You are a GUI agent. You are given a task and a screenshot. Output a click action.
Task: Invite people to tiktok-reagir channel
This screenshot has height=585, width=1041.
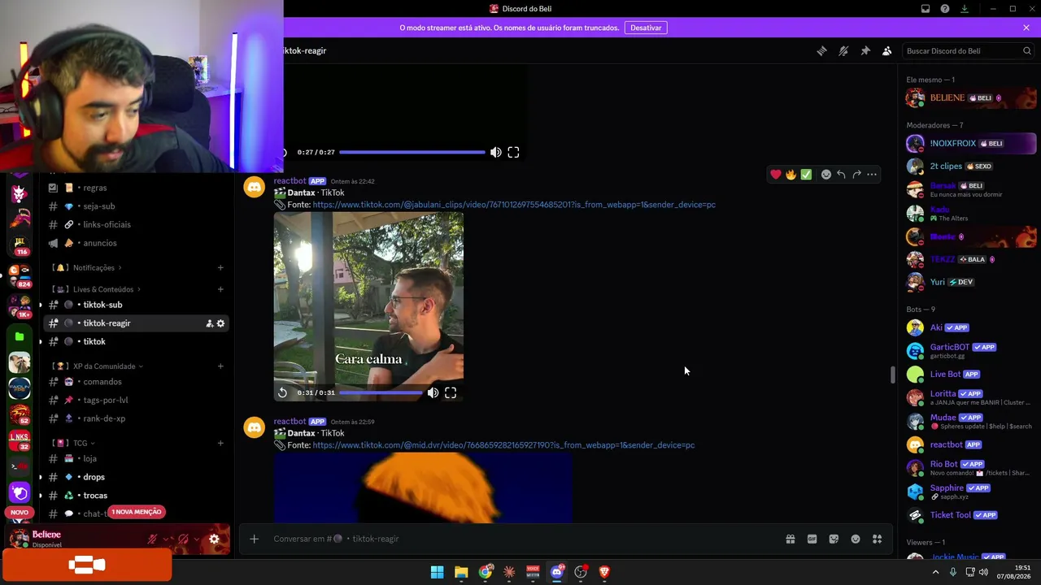click(209, 323)
